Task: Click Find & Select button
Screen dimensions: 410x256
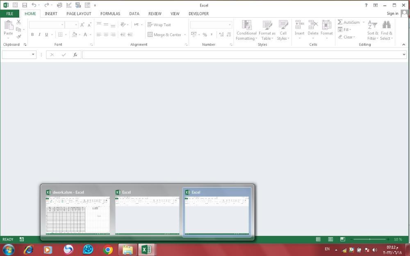Action: (x=387, y=30)
